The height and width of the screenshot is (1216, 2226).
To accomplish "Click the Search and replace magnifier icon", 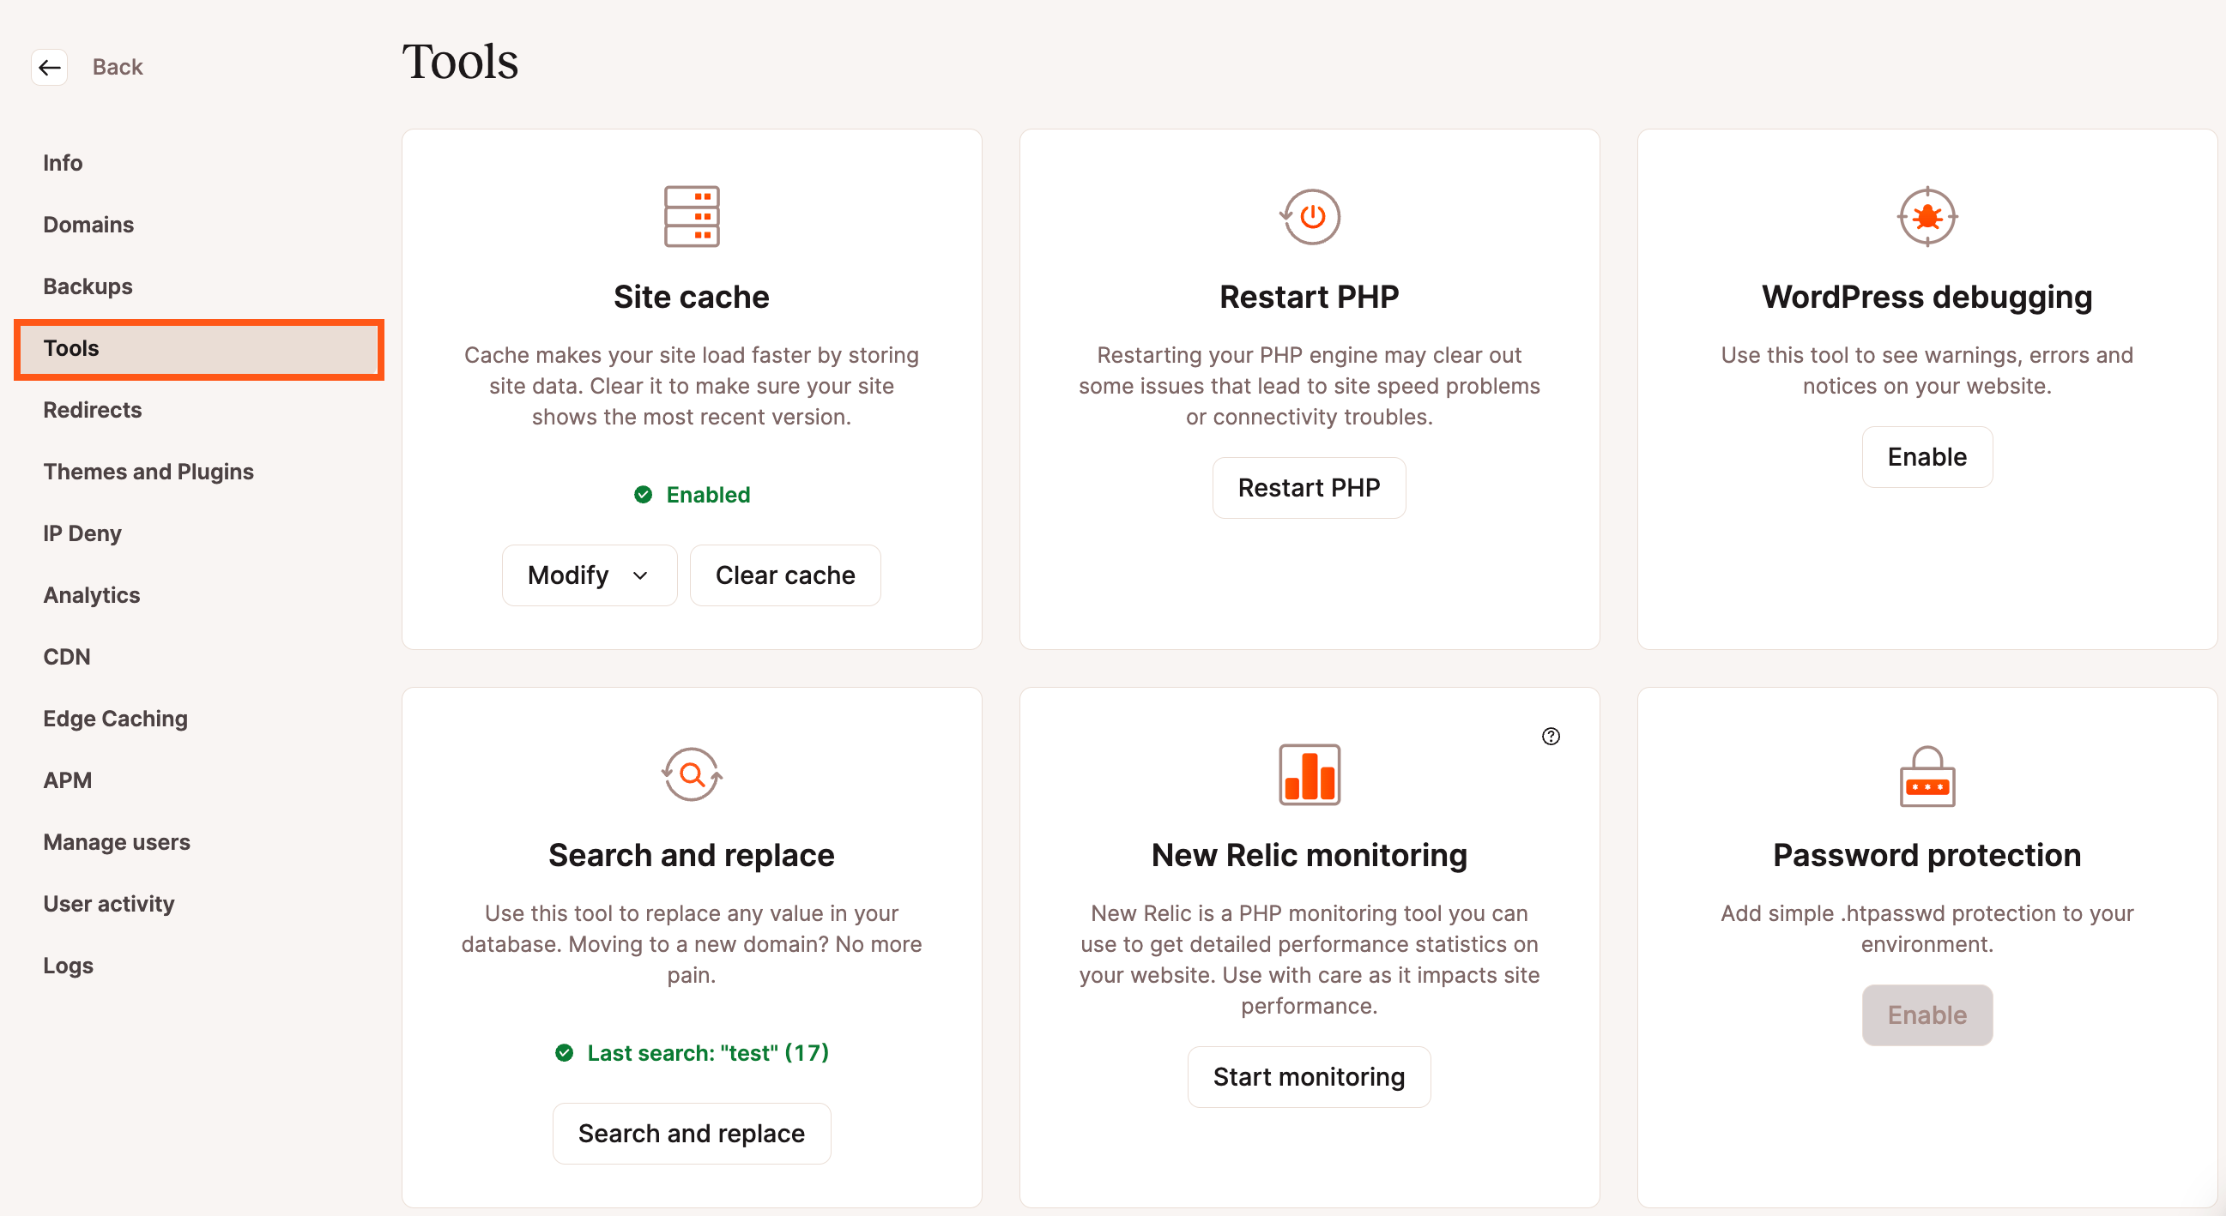I will 692,773.
